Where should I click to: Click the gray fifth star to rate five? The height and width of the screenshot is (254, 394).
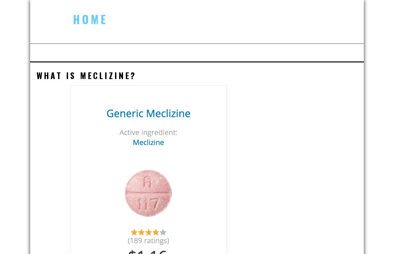(x=163, y=232)
